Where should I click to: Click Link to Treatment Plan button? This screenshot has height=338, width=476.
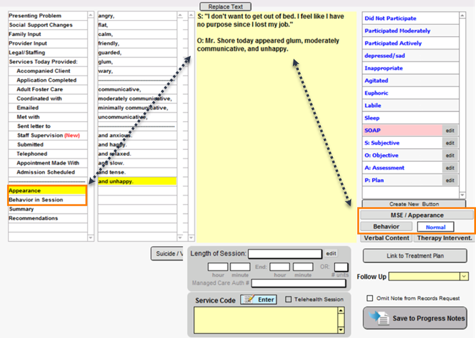tap(415, 256)
